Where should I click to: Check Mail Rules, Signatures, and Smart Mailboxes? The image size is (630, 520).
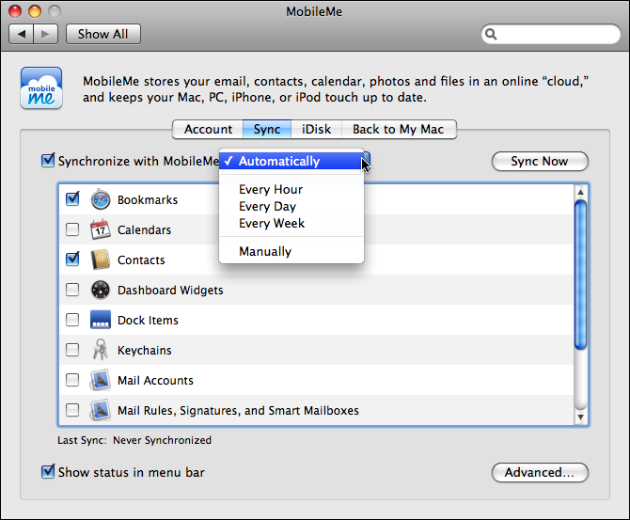point(72,410)
